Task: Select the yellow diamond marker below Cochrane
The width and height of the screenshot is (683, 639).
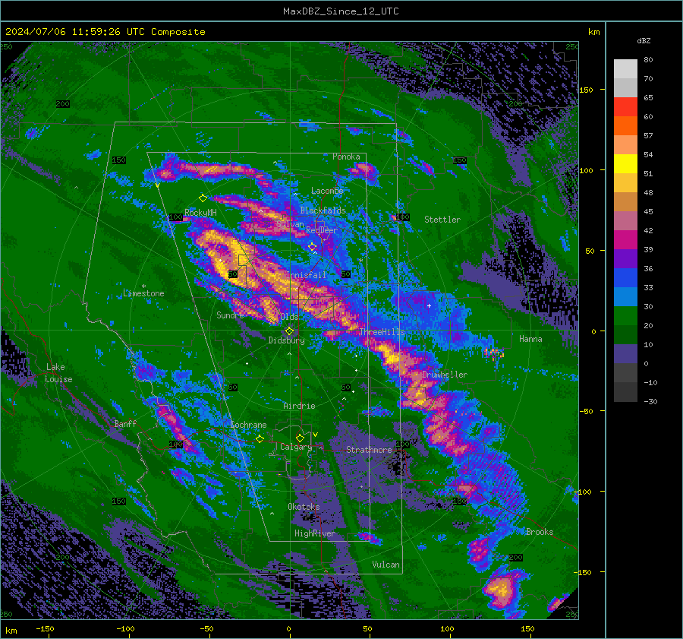Action: (x=260, y=438)
